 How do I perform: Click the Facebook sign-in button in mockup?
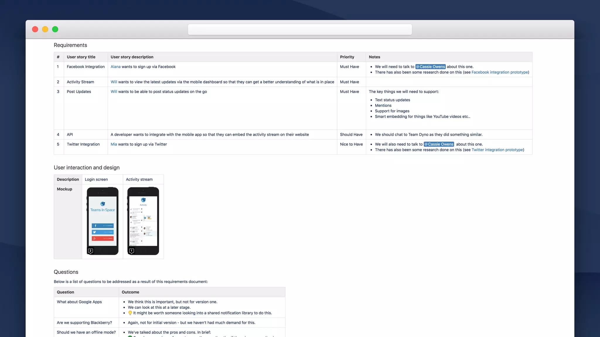[103, 226]
